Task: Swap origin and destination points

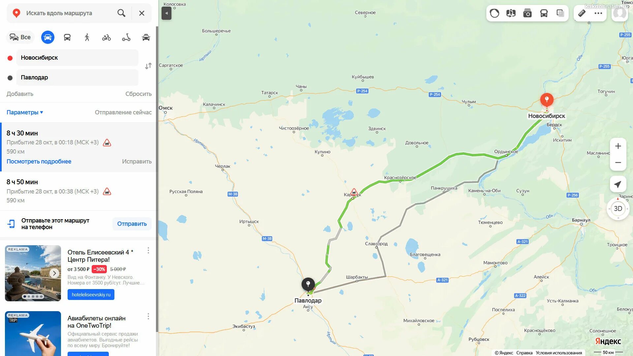Action: (148, 66)
